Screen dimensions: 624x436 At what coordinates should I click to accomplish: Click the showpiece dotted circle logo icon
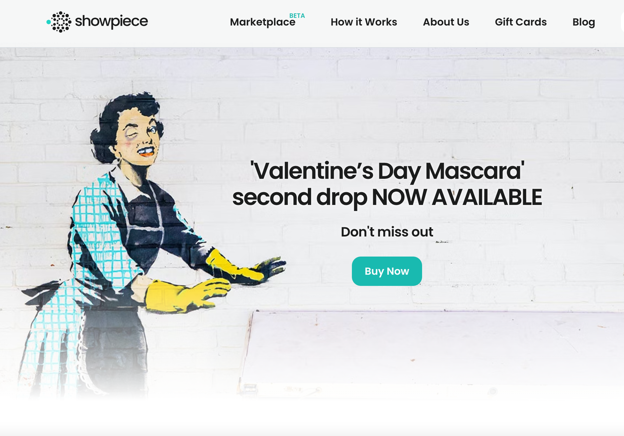point(59,22)
